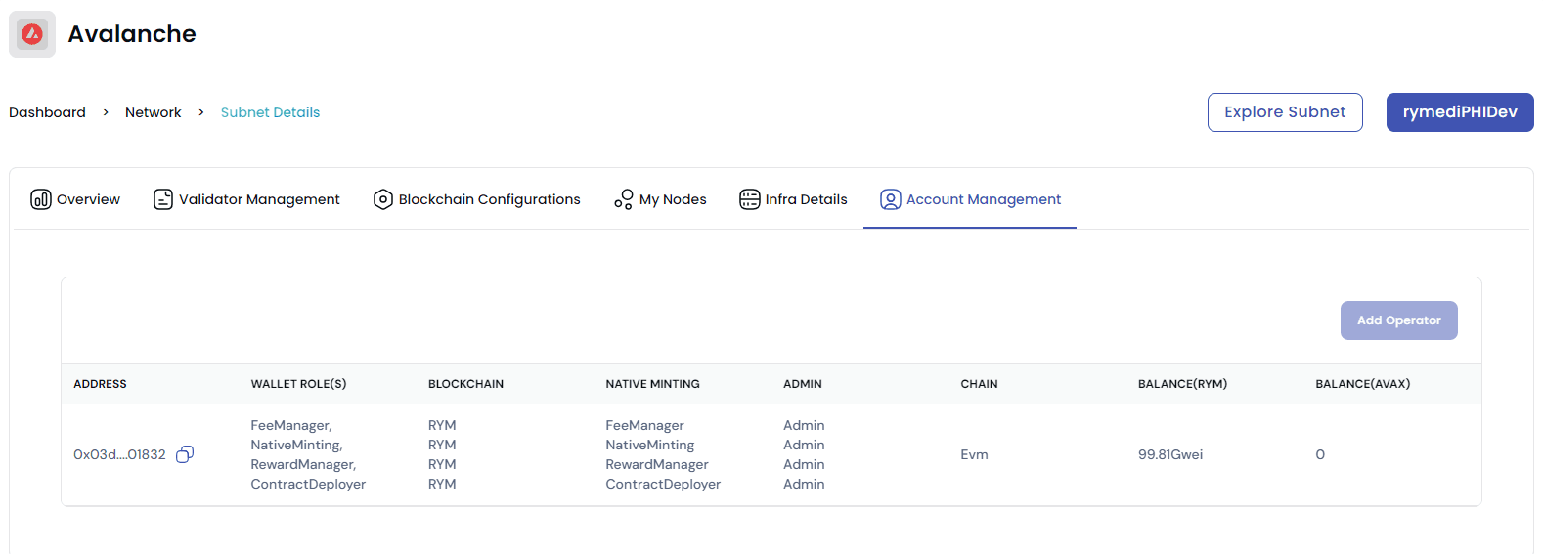Click the Account Management user icon

[891, 199]
